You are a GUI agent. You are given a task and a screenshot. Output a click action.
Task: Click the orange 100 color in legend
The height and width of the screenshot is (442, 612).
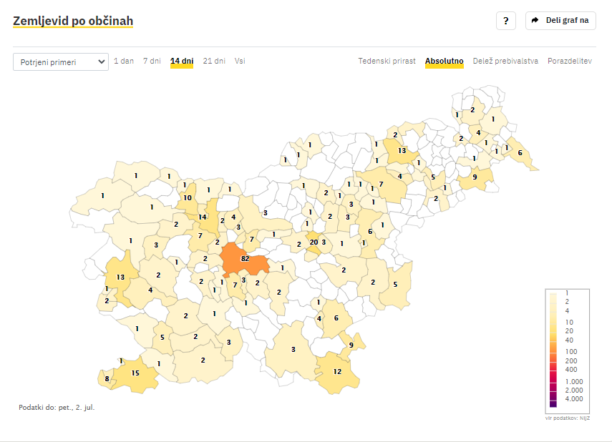(x=553, y=350)
